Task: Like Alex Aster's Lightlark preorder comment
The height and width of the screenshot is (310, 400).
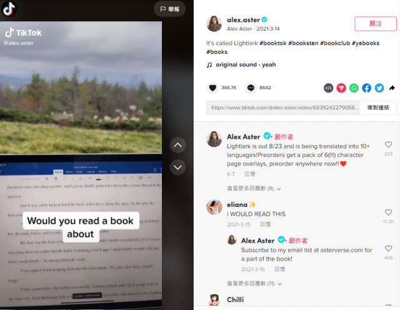Action: click(x=388, y=144)
